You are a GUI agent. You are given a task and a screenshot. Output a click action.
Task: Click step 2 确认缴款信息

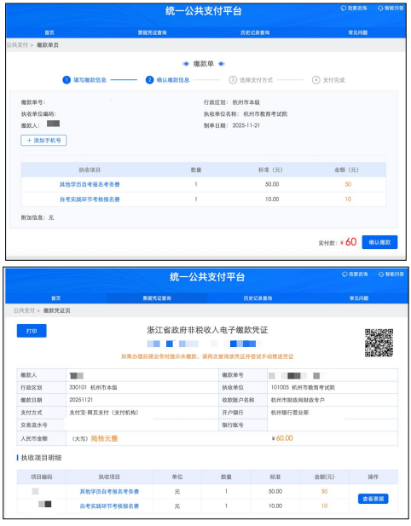click(167, 80)
